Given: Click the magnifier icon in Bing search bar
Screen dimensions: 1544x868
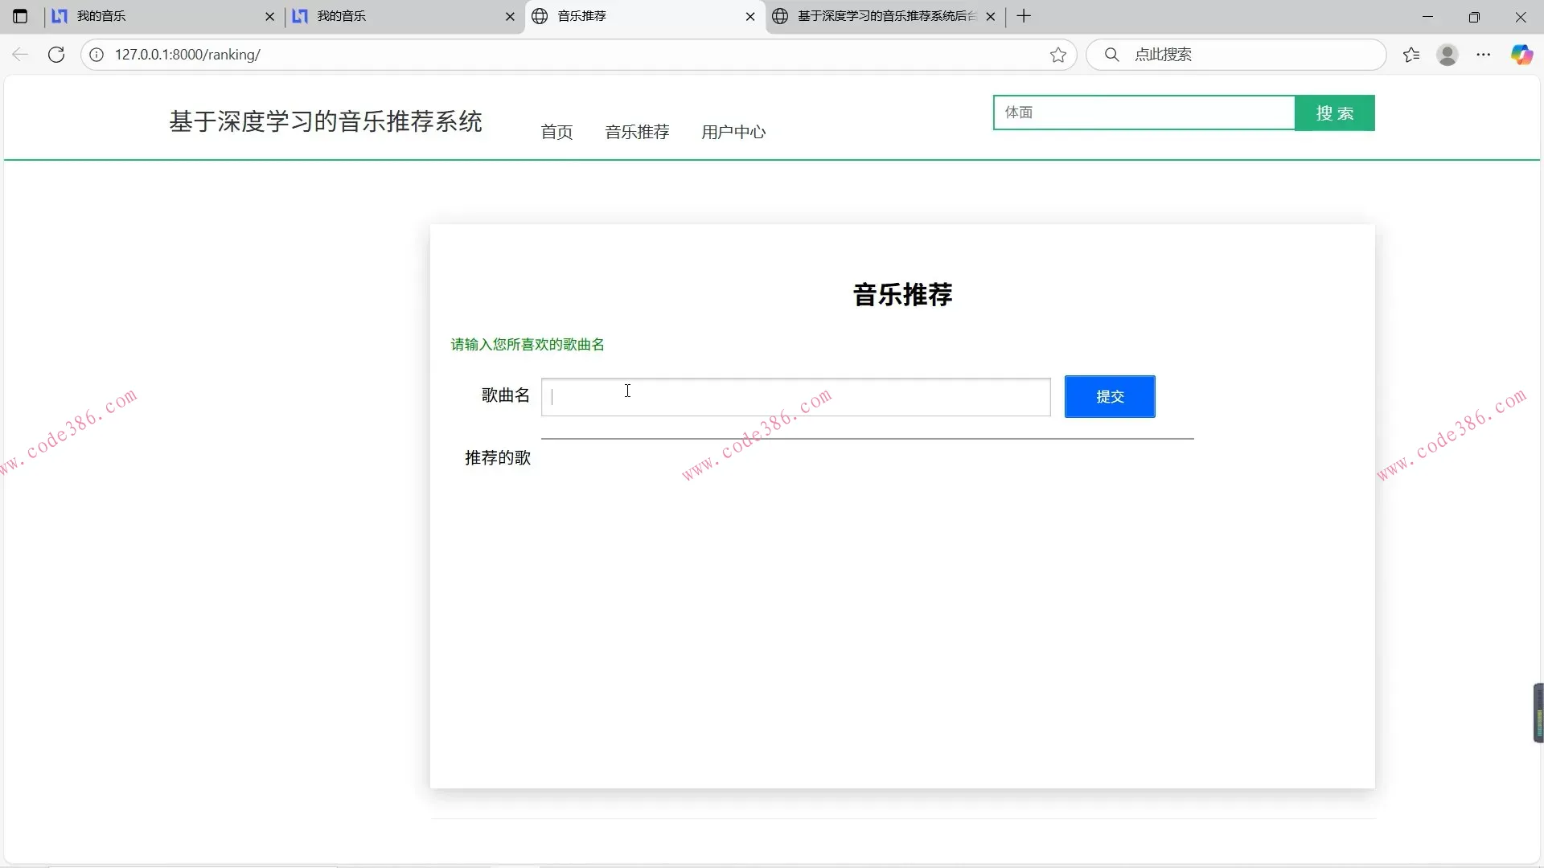Looking at the screenshot, I should [1111, 55].
